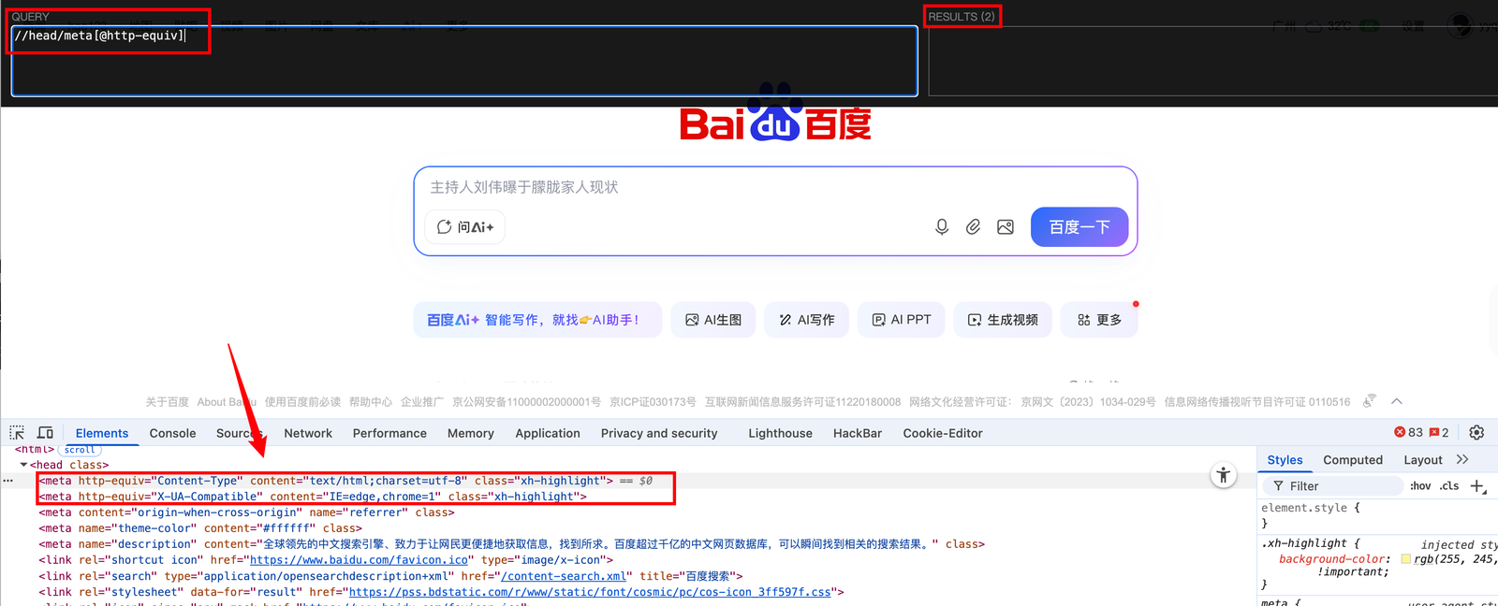Click the .xh-highlight selector text
Viewport: 1498px width, 606px height.
[x=1306, y=543]
